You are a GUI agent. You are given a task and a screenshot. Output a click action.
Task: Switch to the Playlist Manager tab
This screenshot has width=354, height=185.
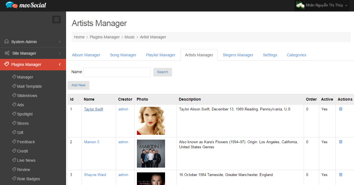pyautogui.click(x=161, y=55)
